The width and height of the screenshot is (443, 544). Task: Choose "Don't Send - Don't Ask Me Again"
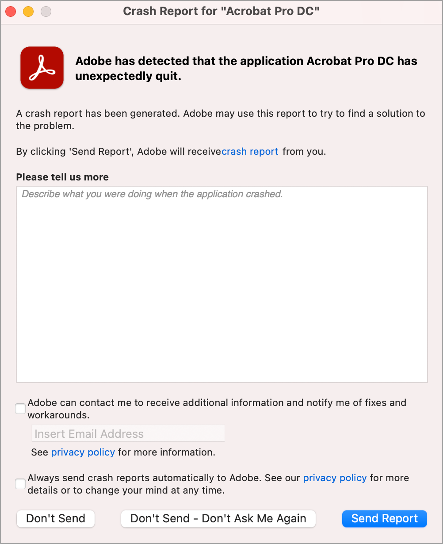point(218,518)
